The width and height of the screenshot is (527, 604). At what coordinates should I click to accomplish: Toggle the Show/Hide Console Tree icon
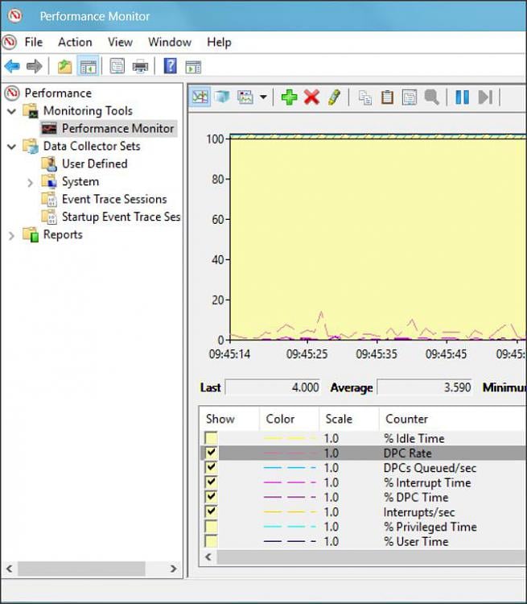pos(89,66)
